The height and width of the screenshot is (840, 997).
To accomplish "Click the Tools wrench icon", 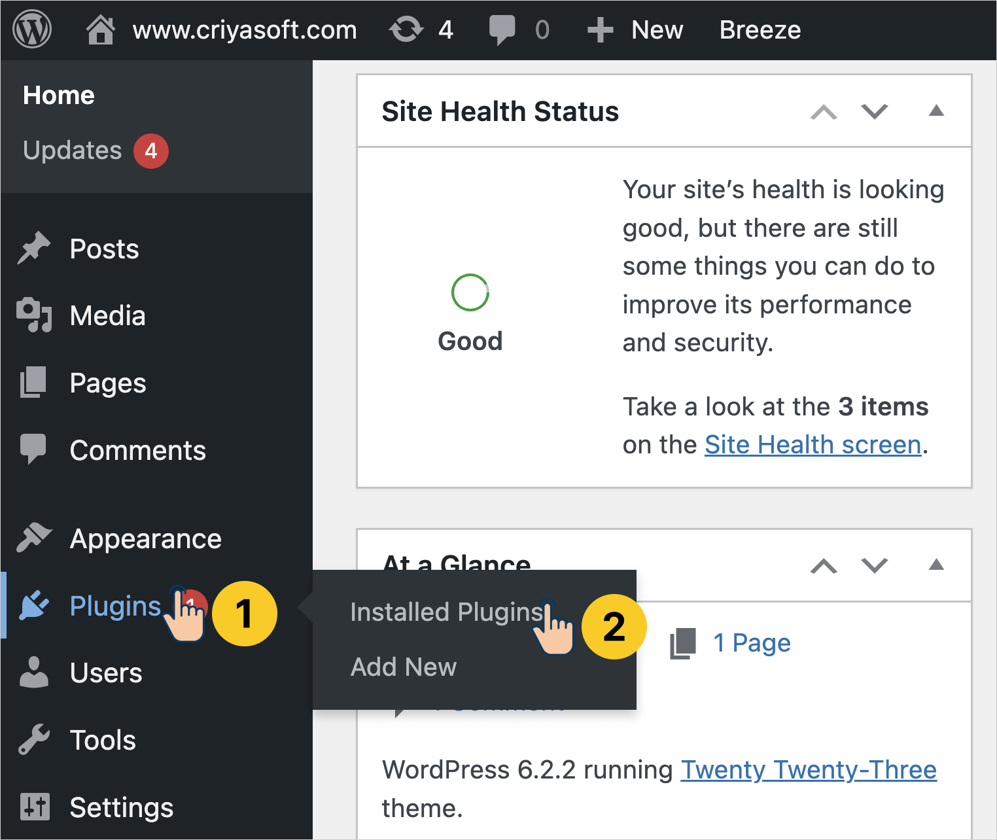I will pos(34,739).
